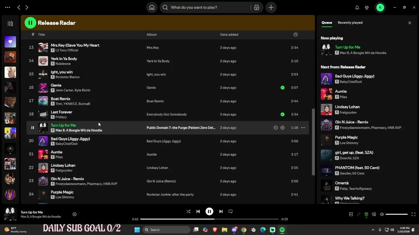Open the Friend Activity icon
419x235 pixels.
pyautogui.click(x=367, y=8)
